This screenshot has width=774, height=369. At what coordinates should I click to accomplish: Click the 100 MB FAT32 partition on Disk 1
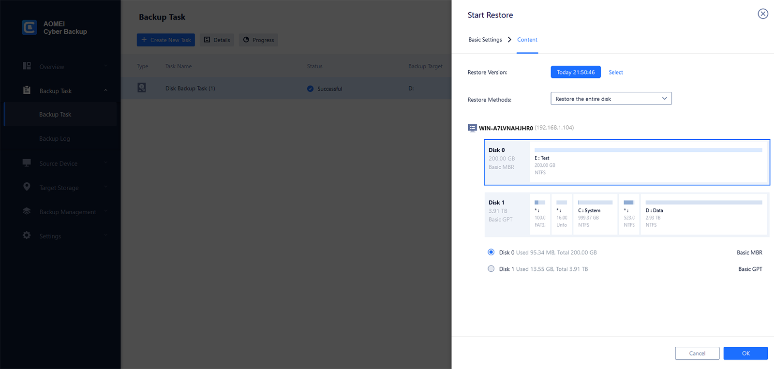pyautogui.click(x=540, y=214)
